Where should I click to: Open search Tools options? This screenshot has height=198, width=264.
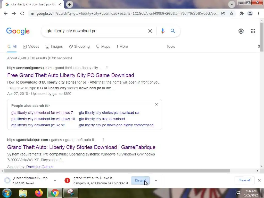[x=171, y=47]
